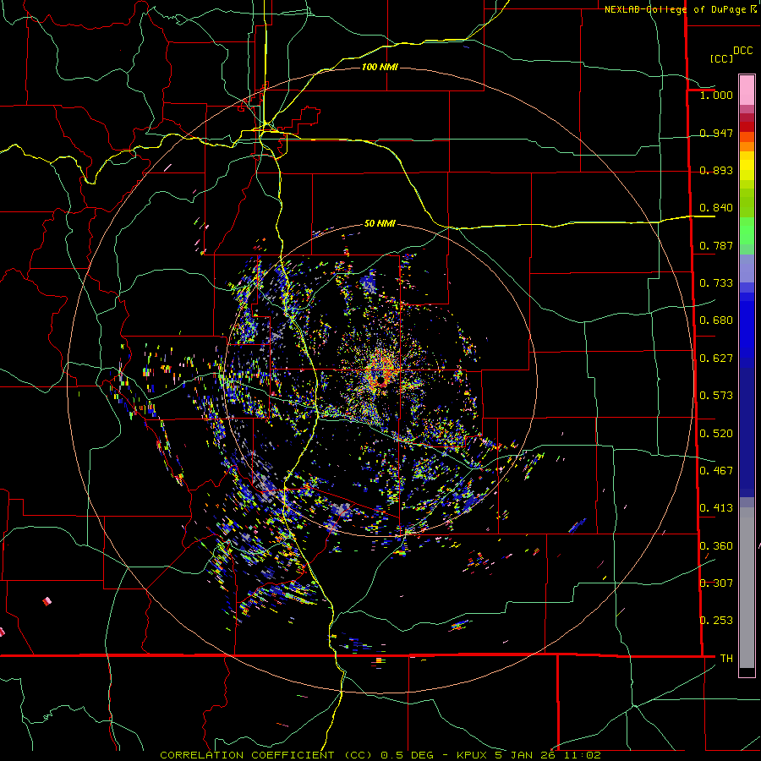Click the KPUX station identifier
Screen dimensions: 761x761
[472, 755]
